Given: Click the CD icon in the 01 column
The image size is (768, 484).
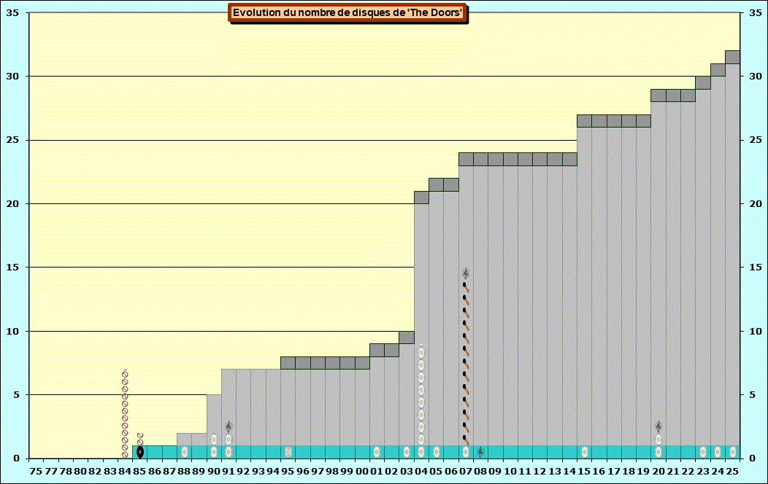Looking at the screenshot, I should 377,452.
